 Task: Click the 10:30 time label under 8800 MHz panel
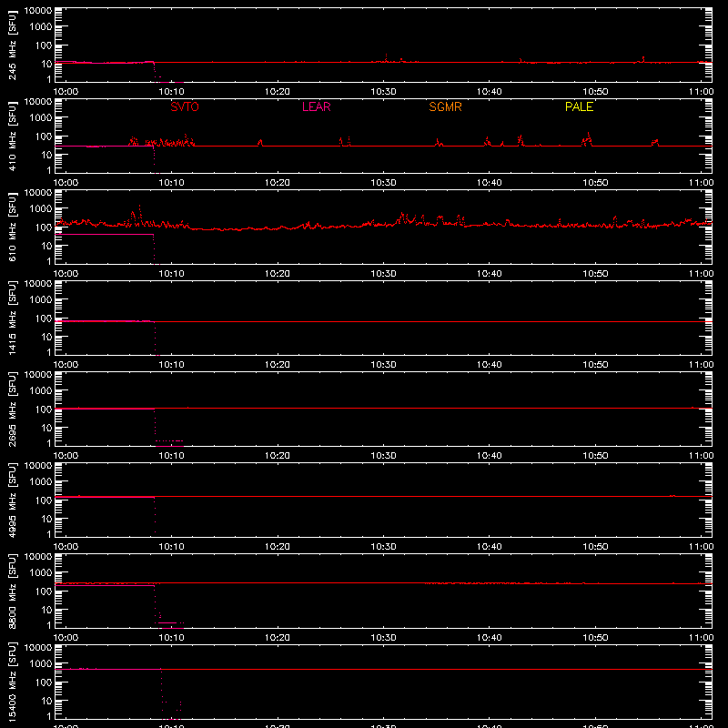tap(383, 638)
